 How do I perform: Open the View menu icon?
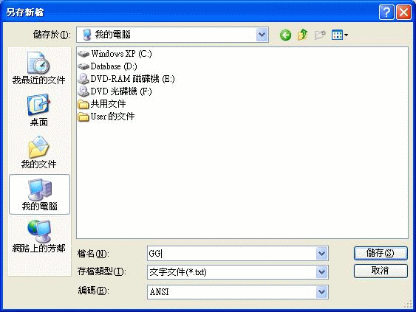click(340, 35)
